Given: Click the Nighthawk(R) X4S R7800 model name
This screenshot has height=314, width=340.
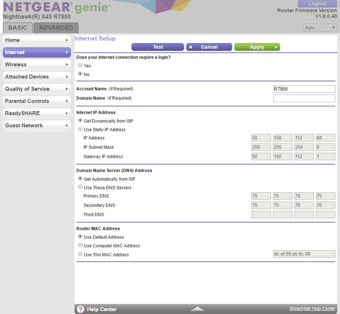Looking at the screenshot, I should click(37, 17).
